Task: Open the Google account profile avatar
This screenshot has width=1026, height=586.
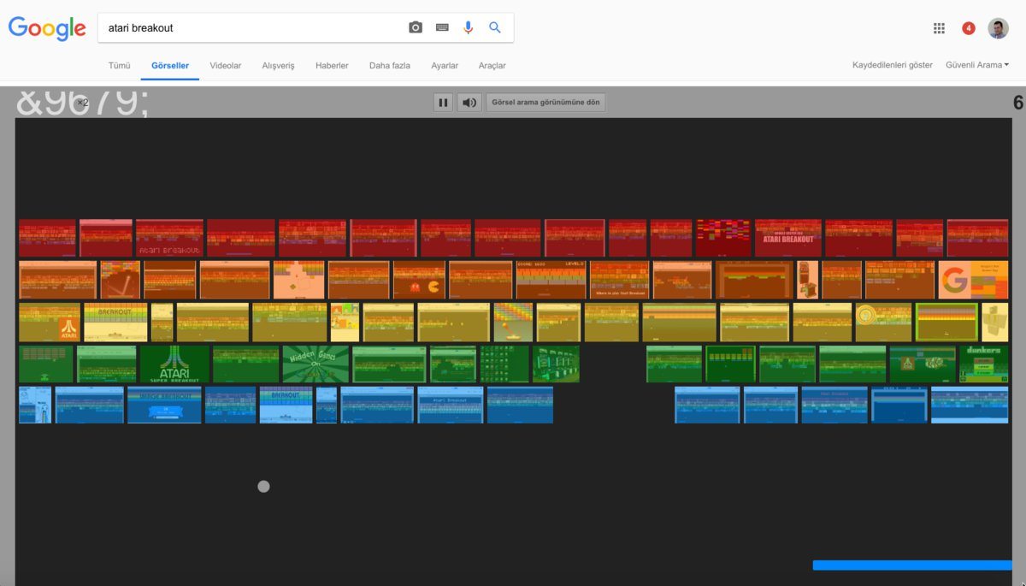Action: [998, 28]
